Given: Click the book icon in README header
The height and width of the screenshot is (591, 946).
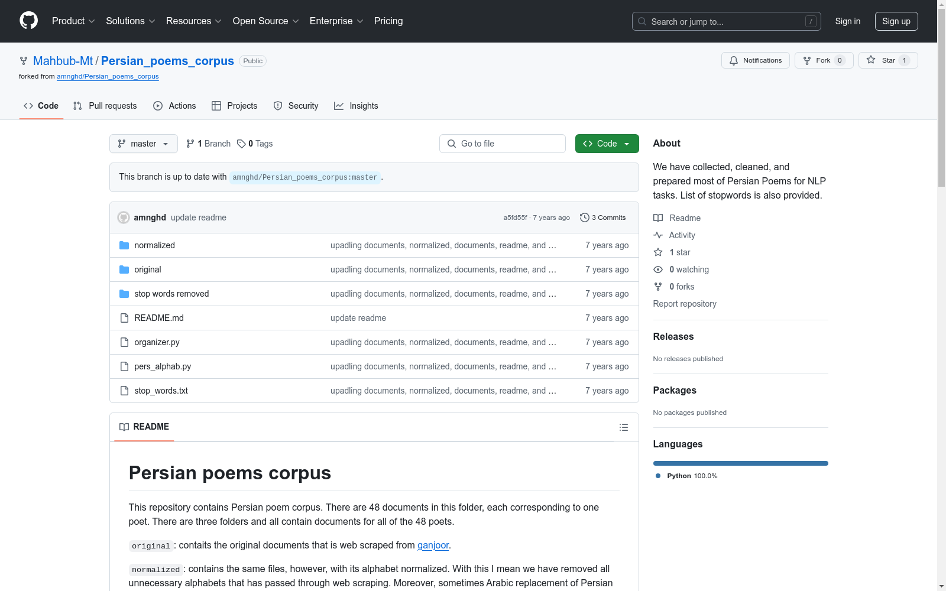Looking at the screenshot, I should pyautogui.click(x=124, y=427).
